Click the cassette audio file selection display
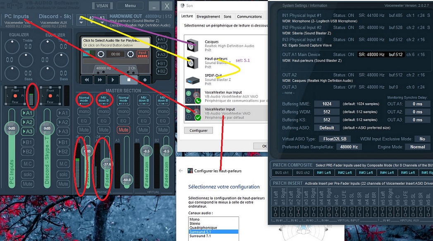Viewport: 433px width, 241px height. coord(116,43)
